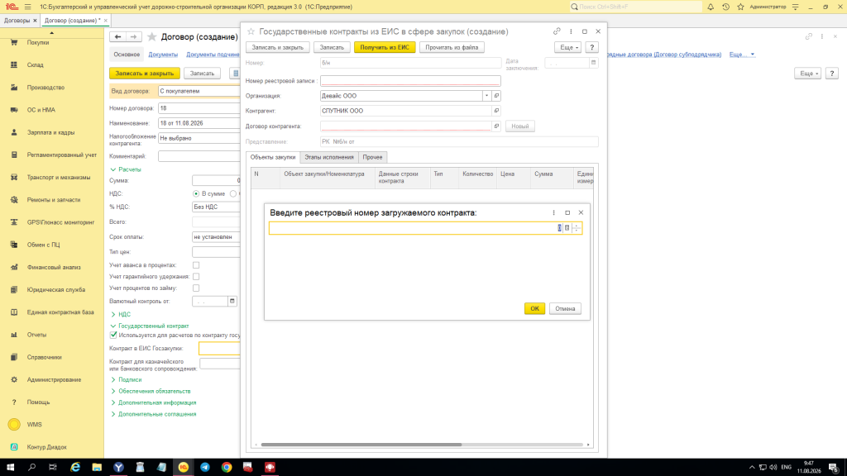Click Договор контрагента input field
The image size is (847, 476).
coord(405,126)
